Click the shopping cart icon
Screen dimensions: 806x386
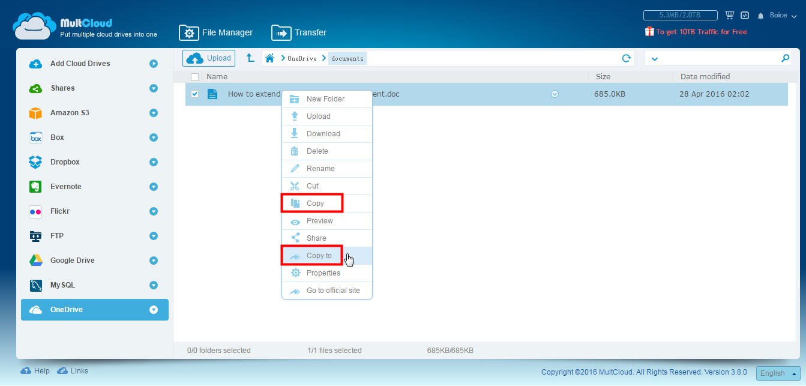pyautogui.click(x=730, y=15)
